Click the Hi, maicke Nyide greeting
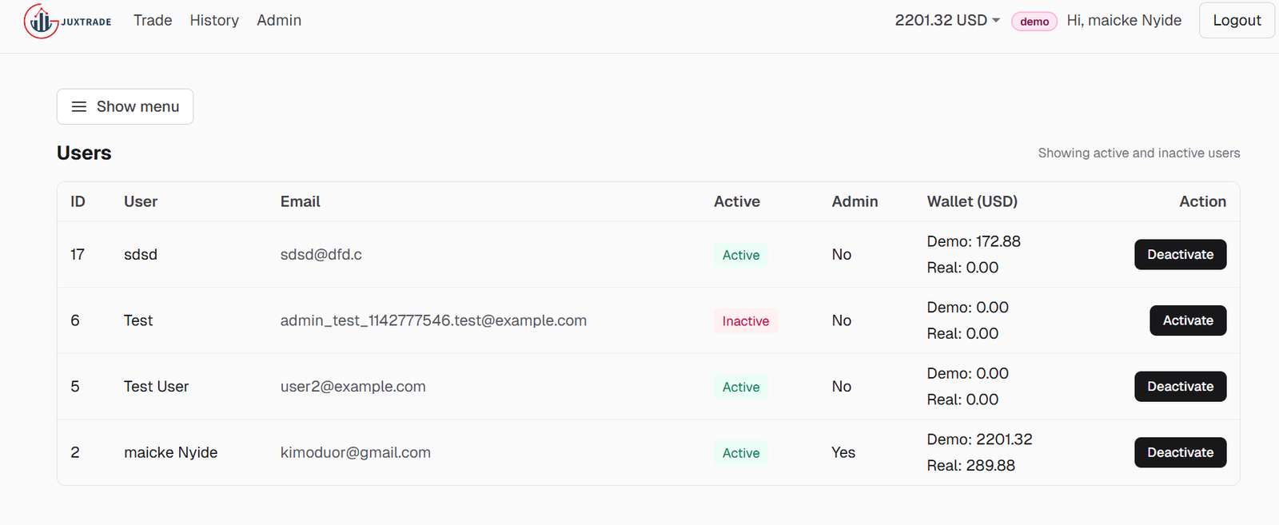The width and height of the screenshot is (1279, 525). point(1123,21)
